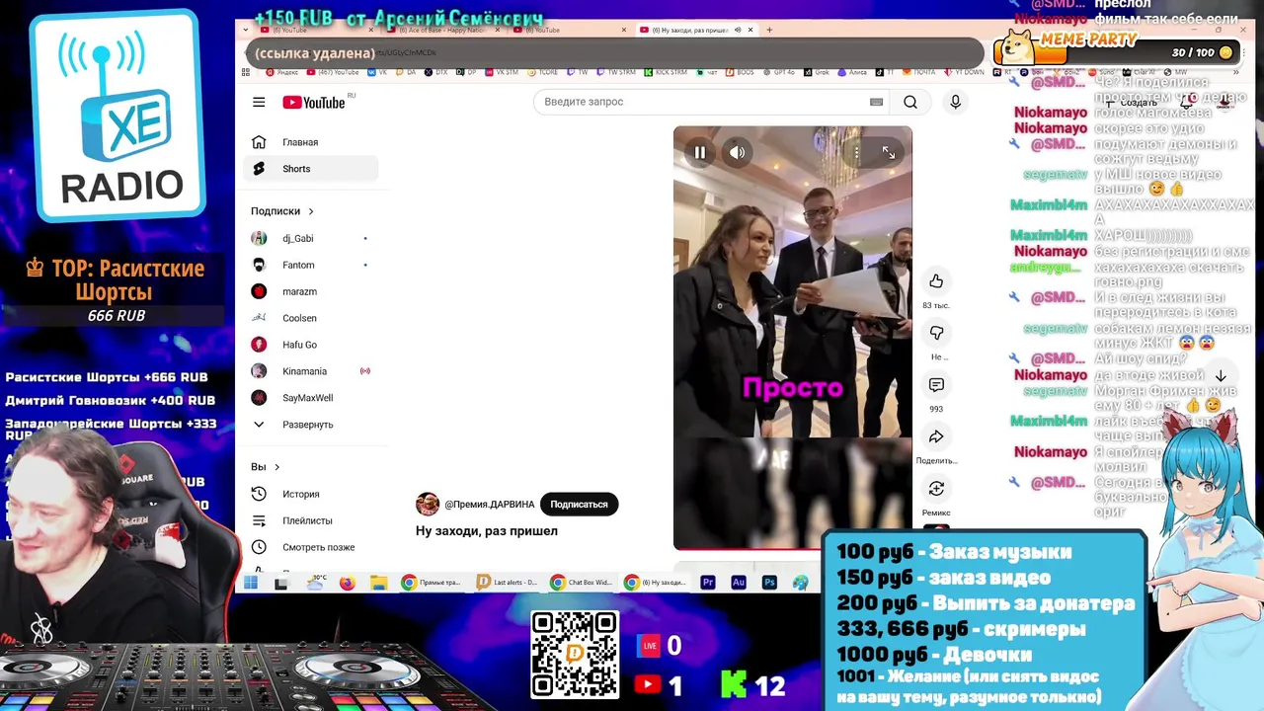Click the Поделиться share icon

pos(936,436)
